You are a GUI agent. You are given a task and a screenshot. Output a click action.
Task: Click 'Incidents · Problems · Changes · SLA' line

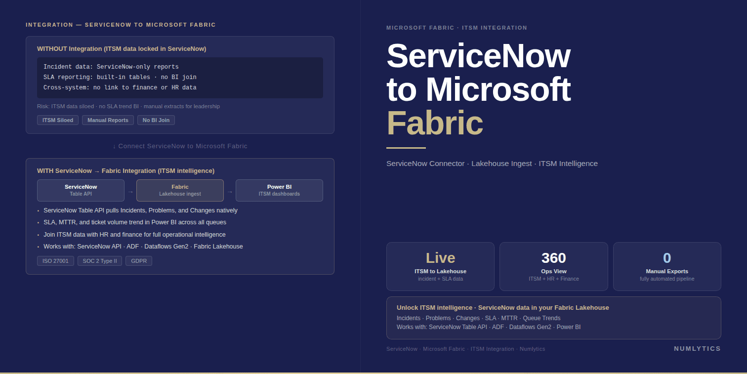[479, 318]
